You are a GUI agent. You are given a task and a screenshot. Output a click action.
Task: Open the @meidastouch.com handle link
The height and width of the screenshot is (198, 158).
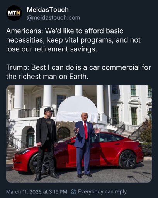tap(53, 18)
